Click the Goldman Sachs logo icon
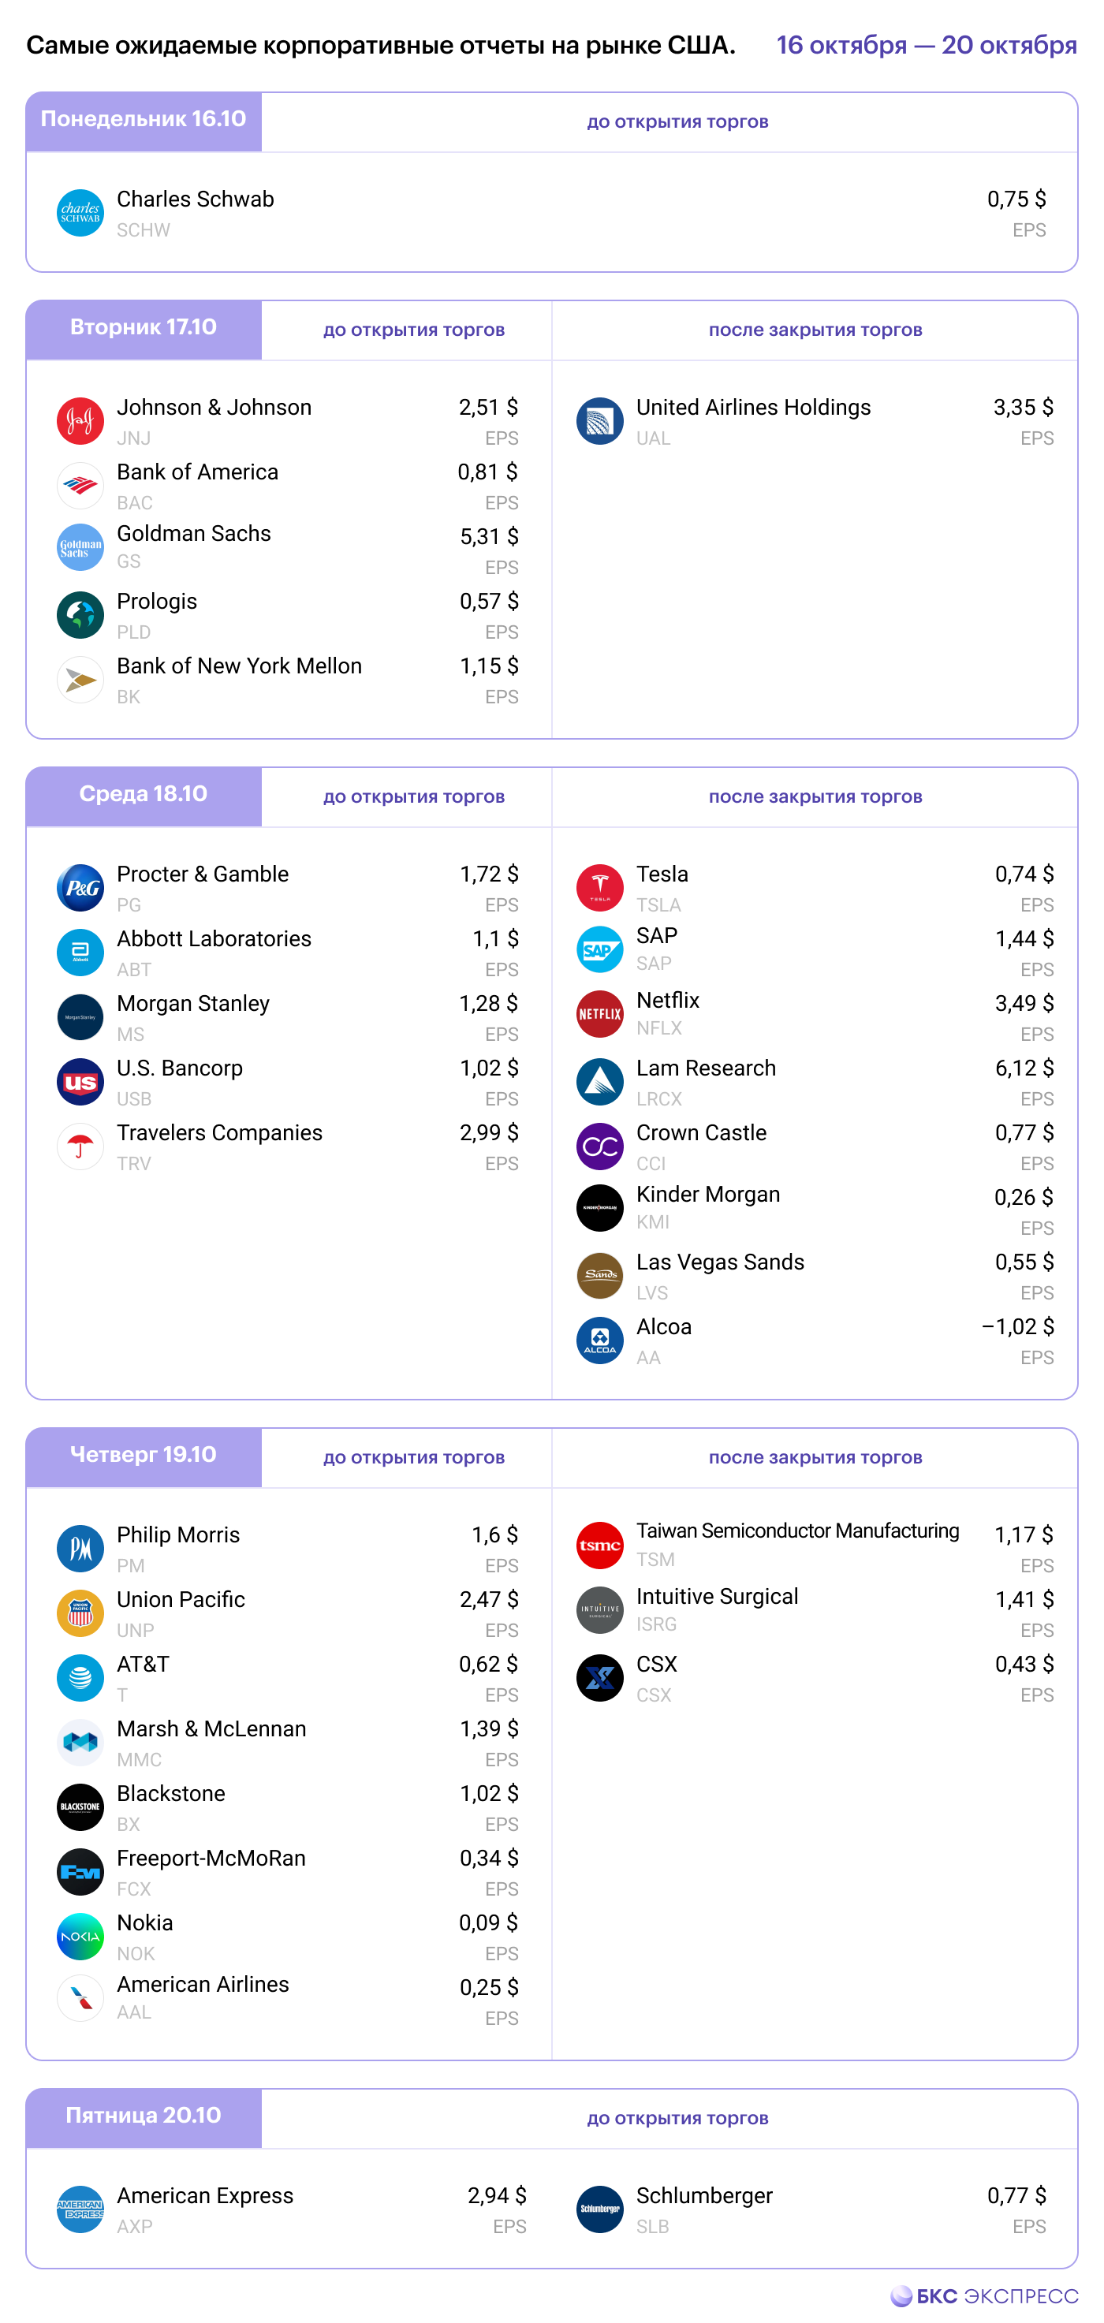This screenshot has height=2323, width=1104. pos(80,547)
